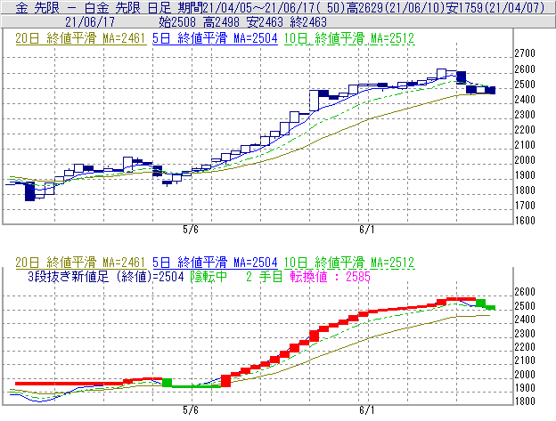The height and width of the screenshot is (421, 556).
Task: Click the 2600 axis label on the lower chart
Action: (525, 292)
